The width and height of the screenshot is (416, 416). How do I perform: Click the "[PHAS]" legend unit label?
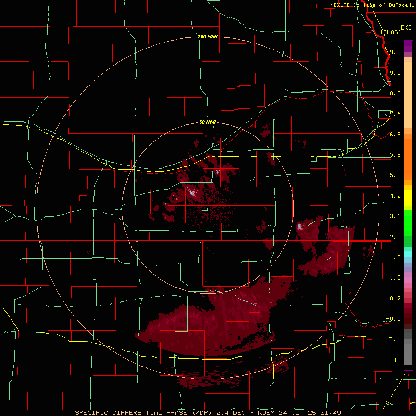pyautogui.click(x=391, y=32)
